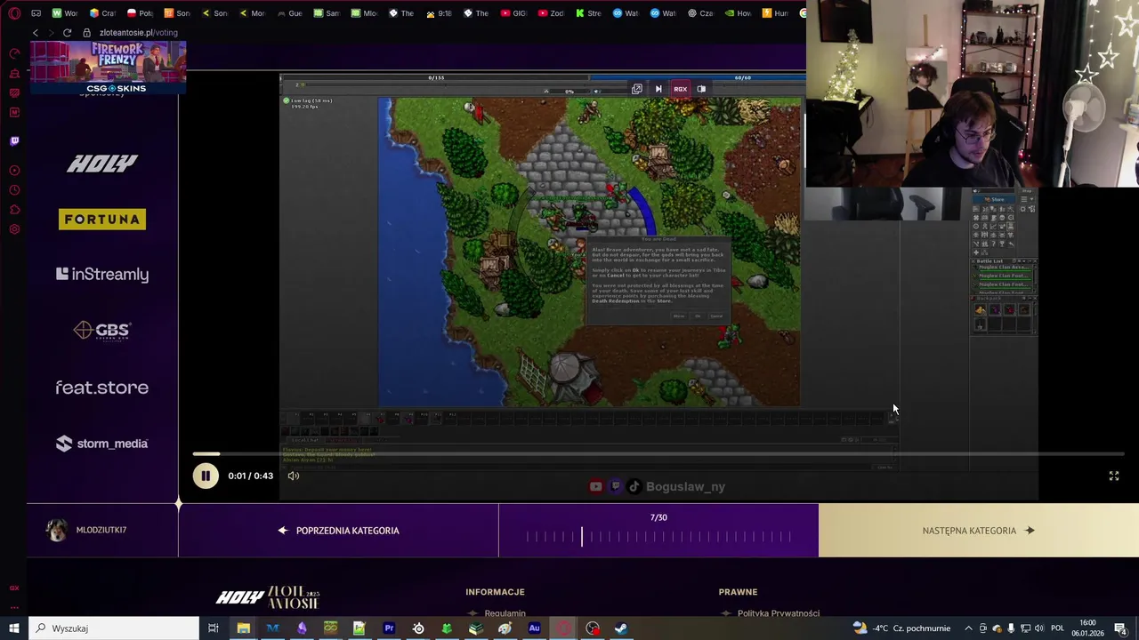The image size is (1139, 640).
Task: Open File Explorer from the taskbar
Action: click(243, 628)
